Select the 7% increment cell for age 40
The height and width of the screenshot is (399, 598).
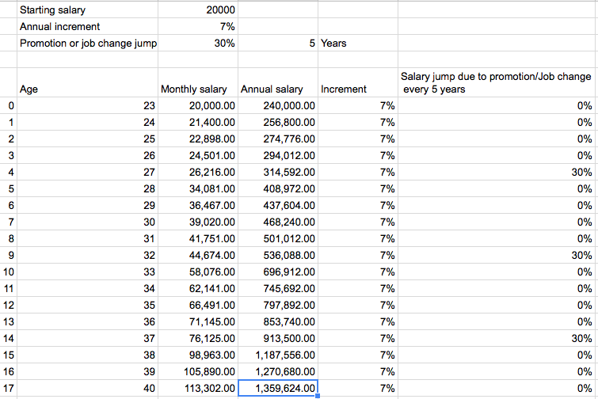(x=358, y=388)
